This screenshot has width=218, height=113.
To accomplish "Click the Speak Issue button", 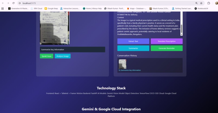I will (47, 56).
